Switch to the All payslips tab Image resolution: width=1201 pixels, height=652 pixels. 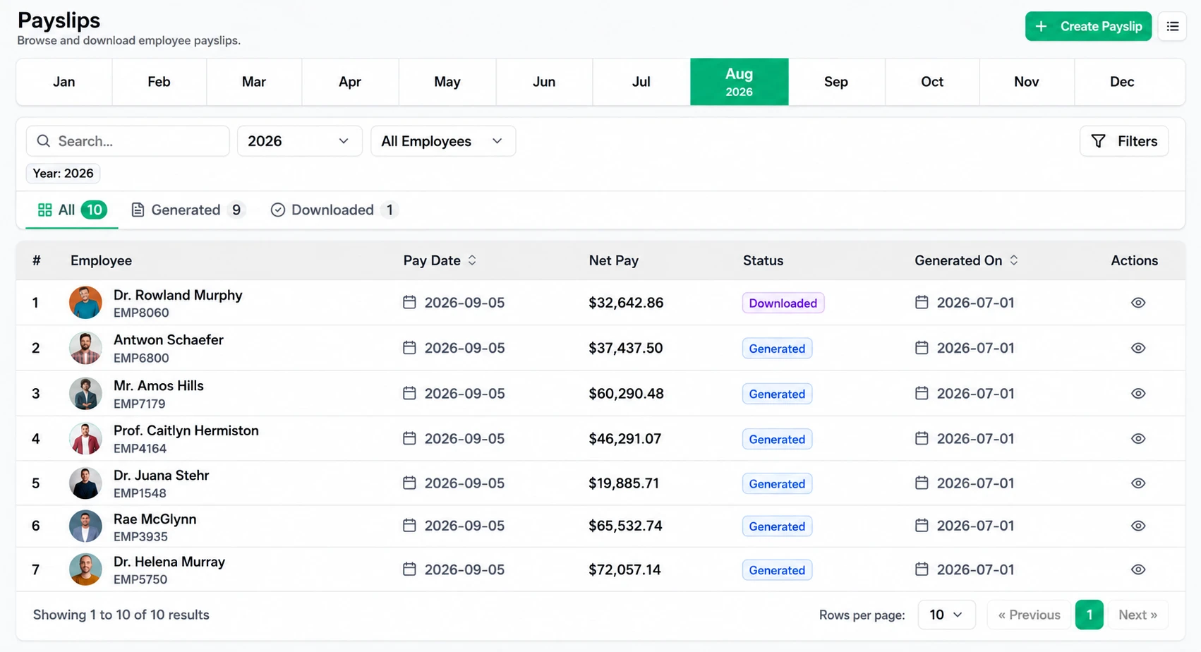(x=72, y=210)
